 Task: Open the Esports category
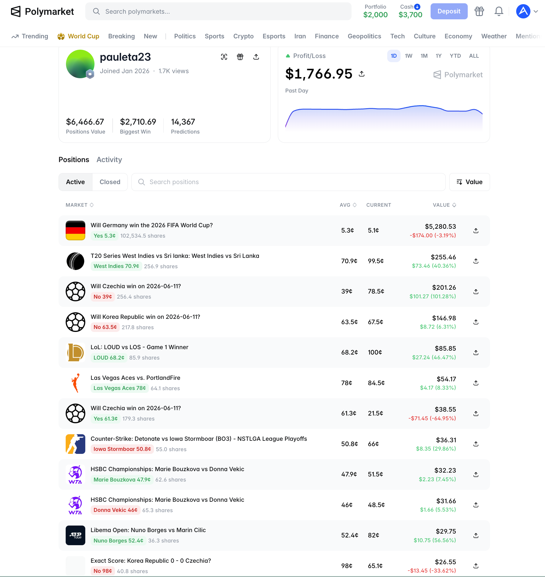(x=274, y=36)
